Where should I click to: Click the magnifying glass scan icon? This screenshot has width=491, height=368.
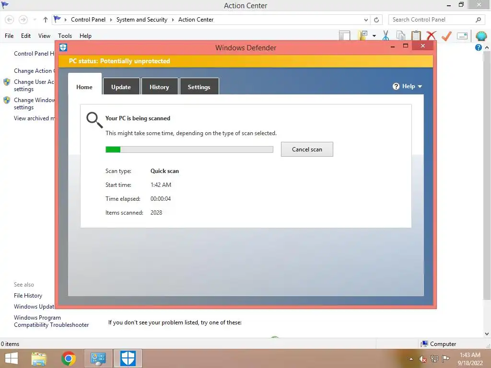[x=94, y=120]
